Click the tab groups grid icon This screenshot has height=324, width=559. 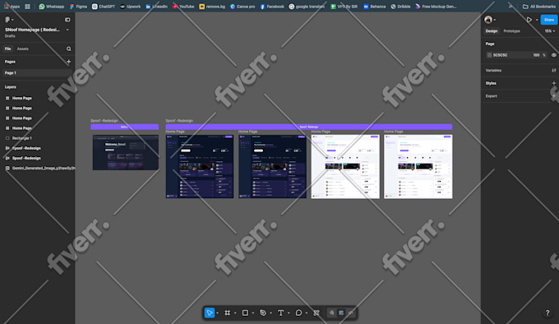click(27, 7)
